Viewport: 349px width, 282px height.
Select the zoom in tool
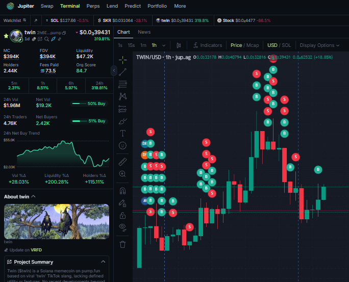click(122, 174)
